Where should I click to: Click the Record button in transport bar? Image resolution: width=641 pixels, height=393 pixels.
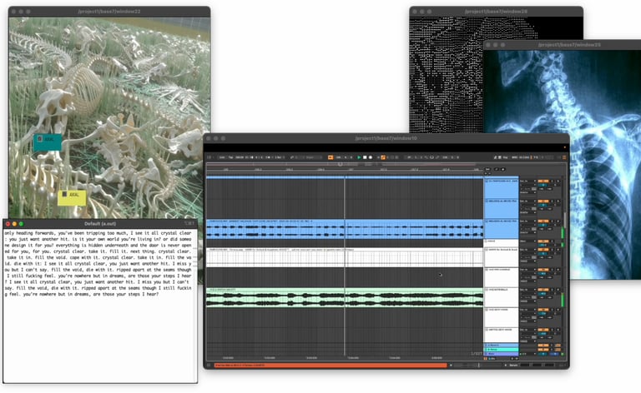(371, 157)
